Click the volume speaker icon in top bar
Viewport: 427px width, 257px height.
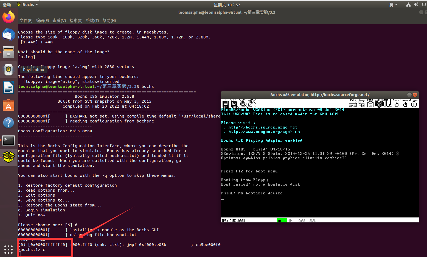coord(416,5)
